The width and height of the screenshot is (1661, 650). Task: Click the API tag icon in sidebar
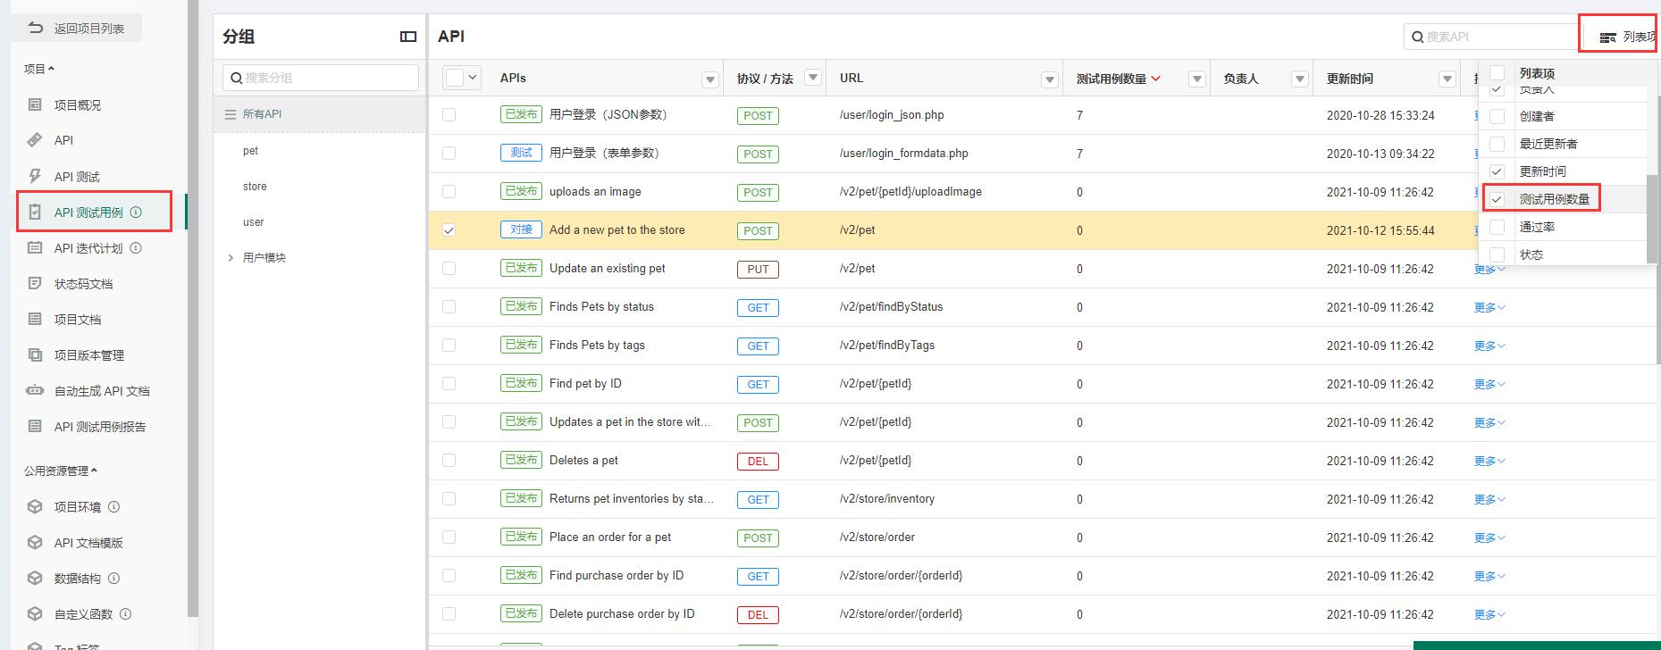point(35,140)
